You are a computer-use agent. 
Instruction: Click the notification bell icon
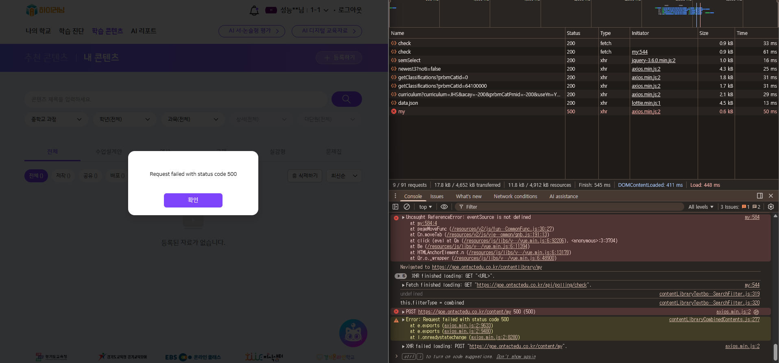pos(254,11)
